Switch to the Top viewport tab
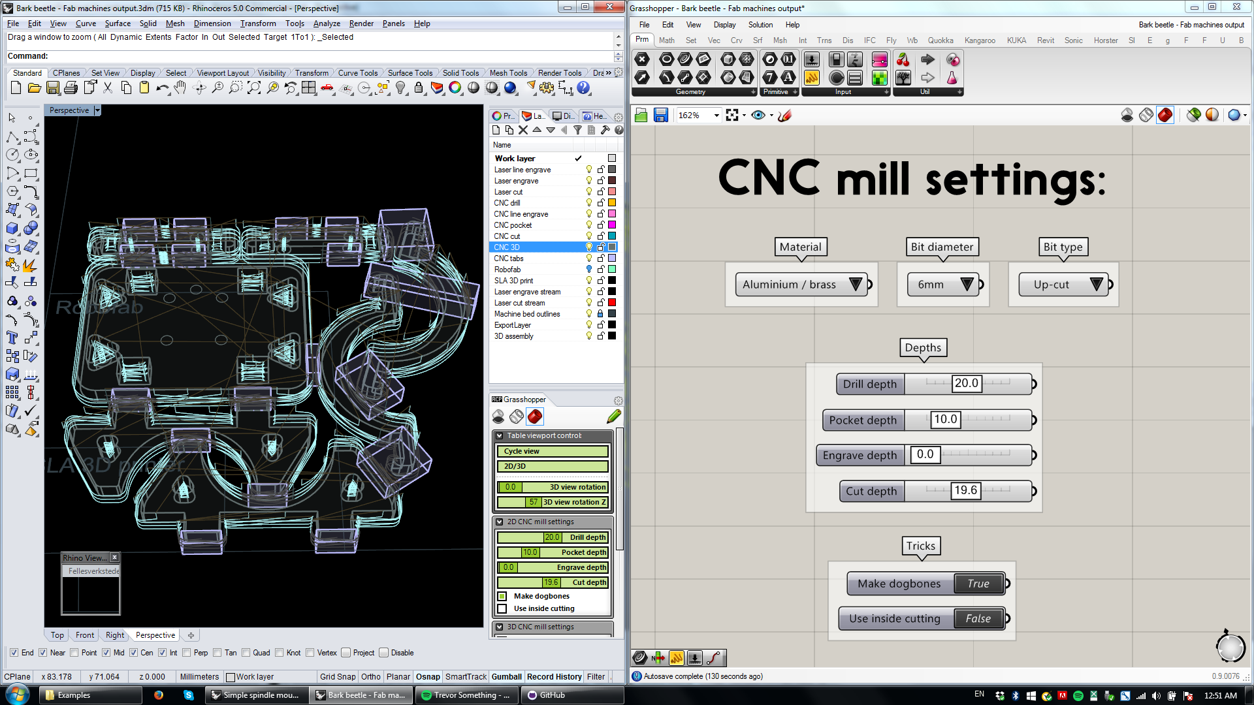The height and width of the screenshot is (705, 1254). coord(57,635)
